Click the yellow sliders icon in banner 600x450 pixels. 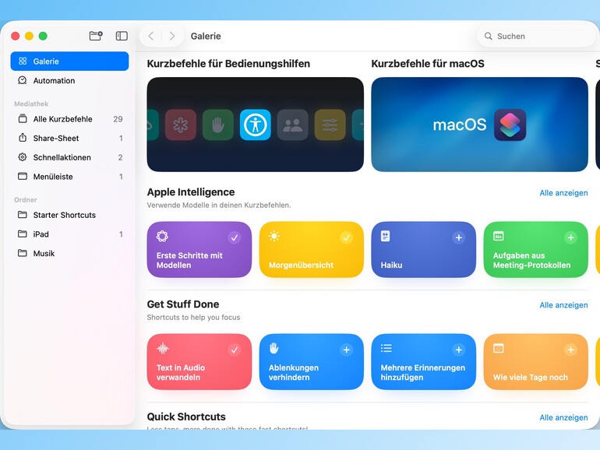pos(330,125)
